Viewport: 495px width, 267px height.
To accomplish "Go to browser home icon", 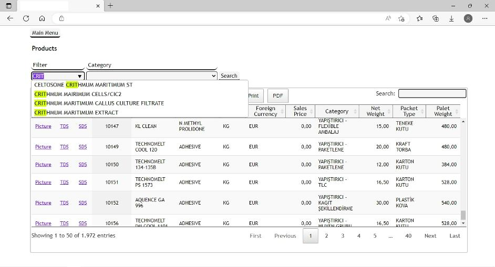I will 42,18.
